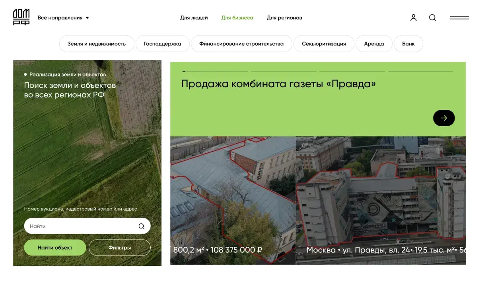Click the Найти объект button
The image size is (482, 292).
(x=55, y=248)
